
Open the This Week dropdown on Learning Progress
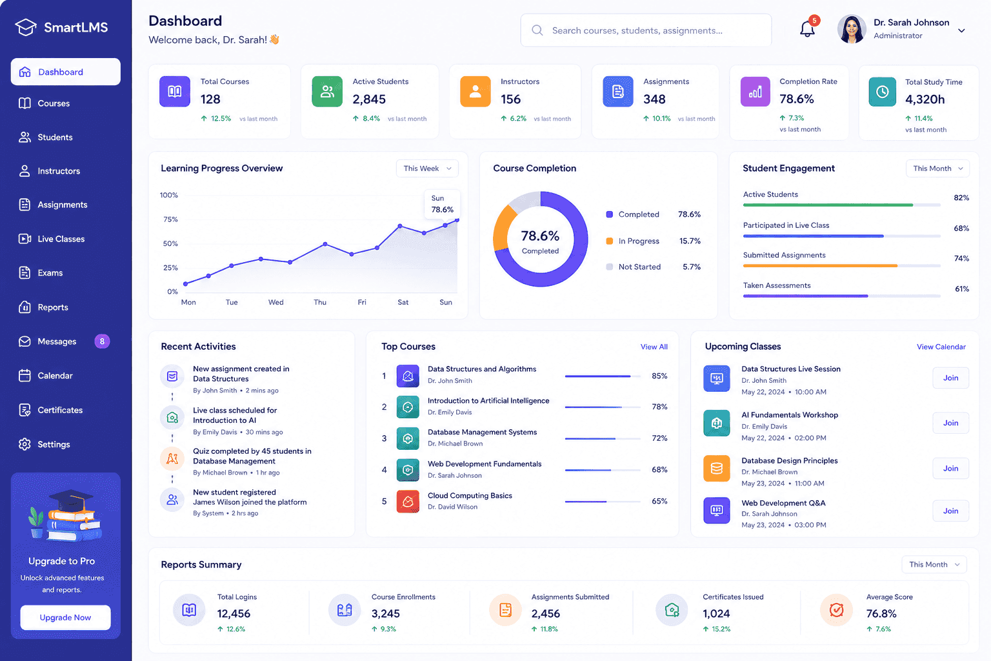427,168
